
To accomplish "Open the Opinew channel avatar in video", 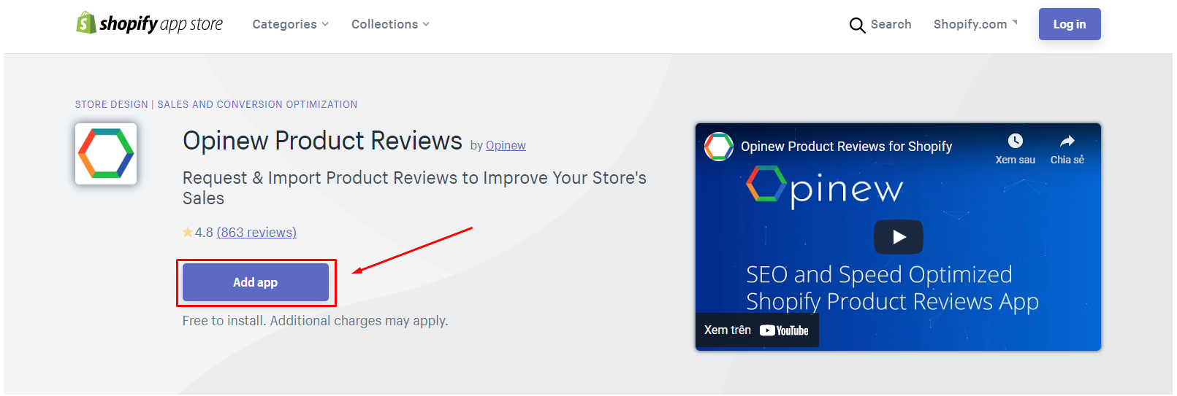I will [719, 147].
